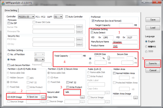
Task: Click the Save button
Action: [x=153, y=20]
